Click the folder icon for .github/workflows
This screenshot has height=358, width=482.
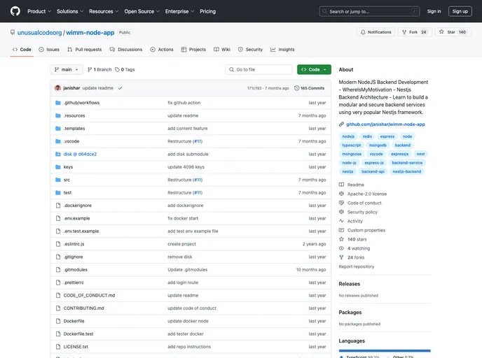click(57, 103)
